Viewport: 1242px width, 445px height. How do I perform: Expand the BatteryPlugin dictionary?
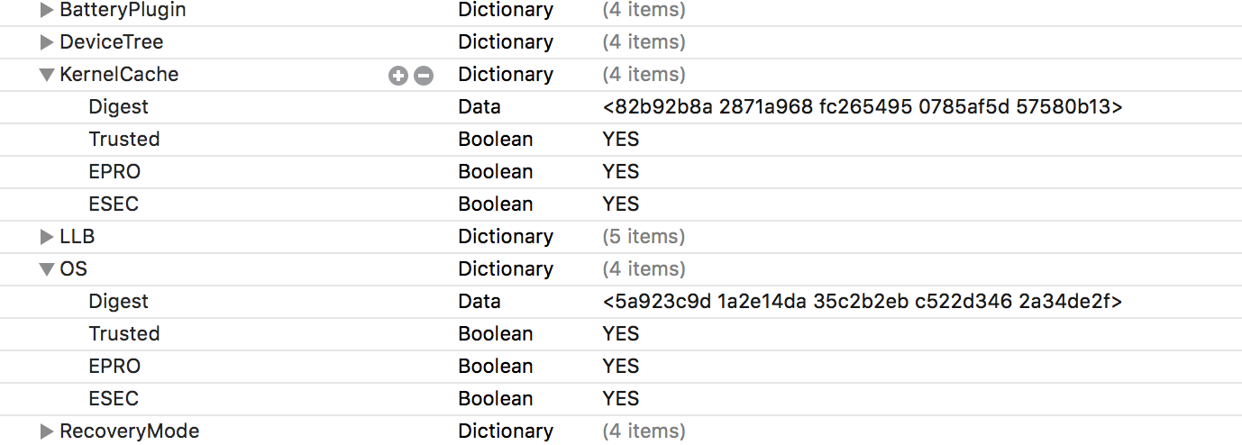click(x=47, y=11)
